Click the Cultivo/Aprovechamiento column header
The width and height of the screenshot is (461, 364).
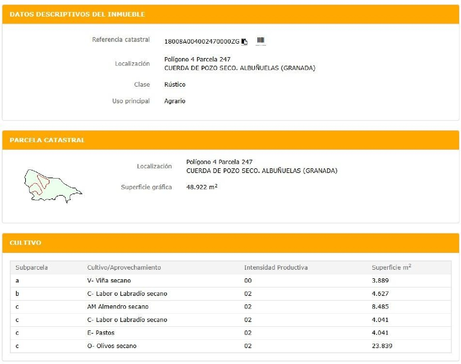[124, 268]
